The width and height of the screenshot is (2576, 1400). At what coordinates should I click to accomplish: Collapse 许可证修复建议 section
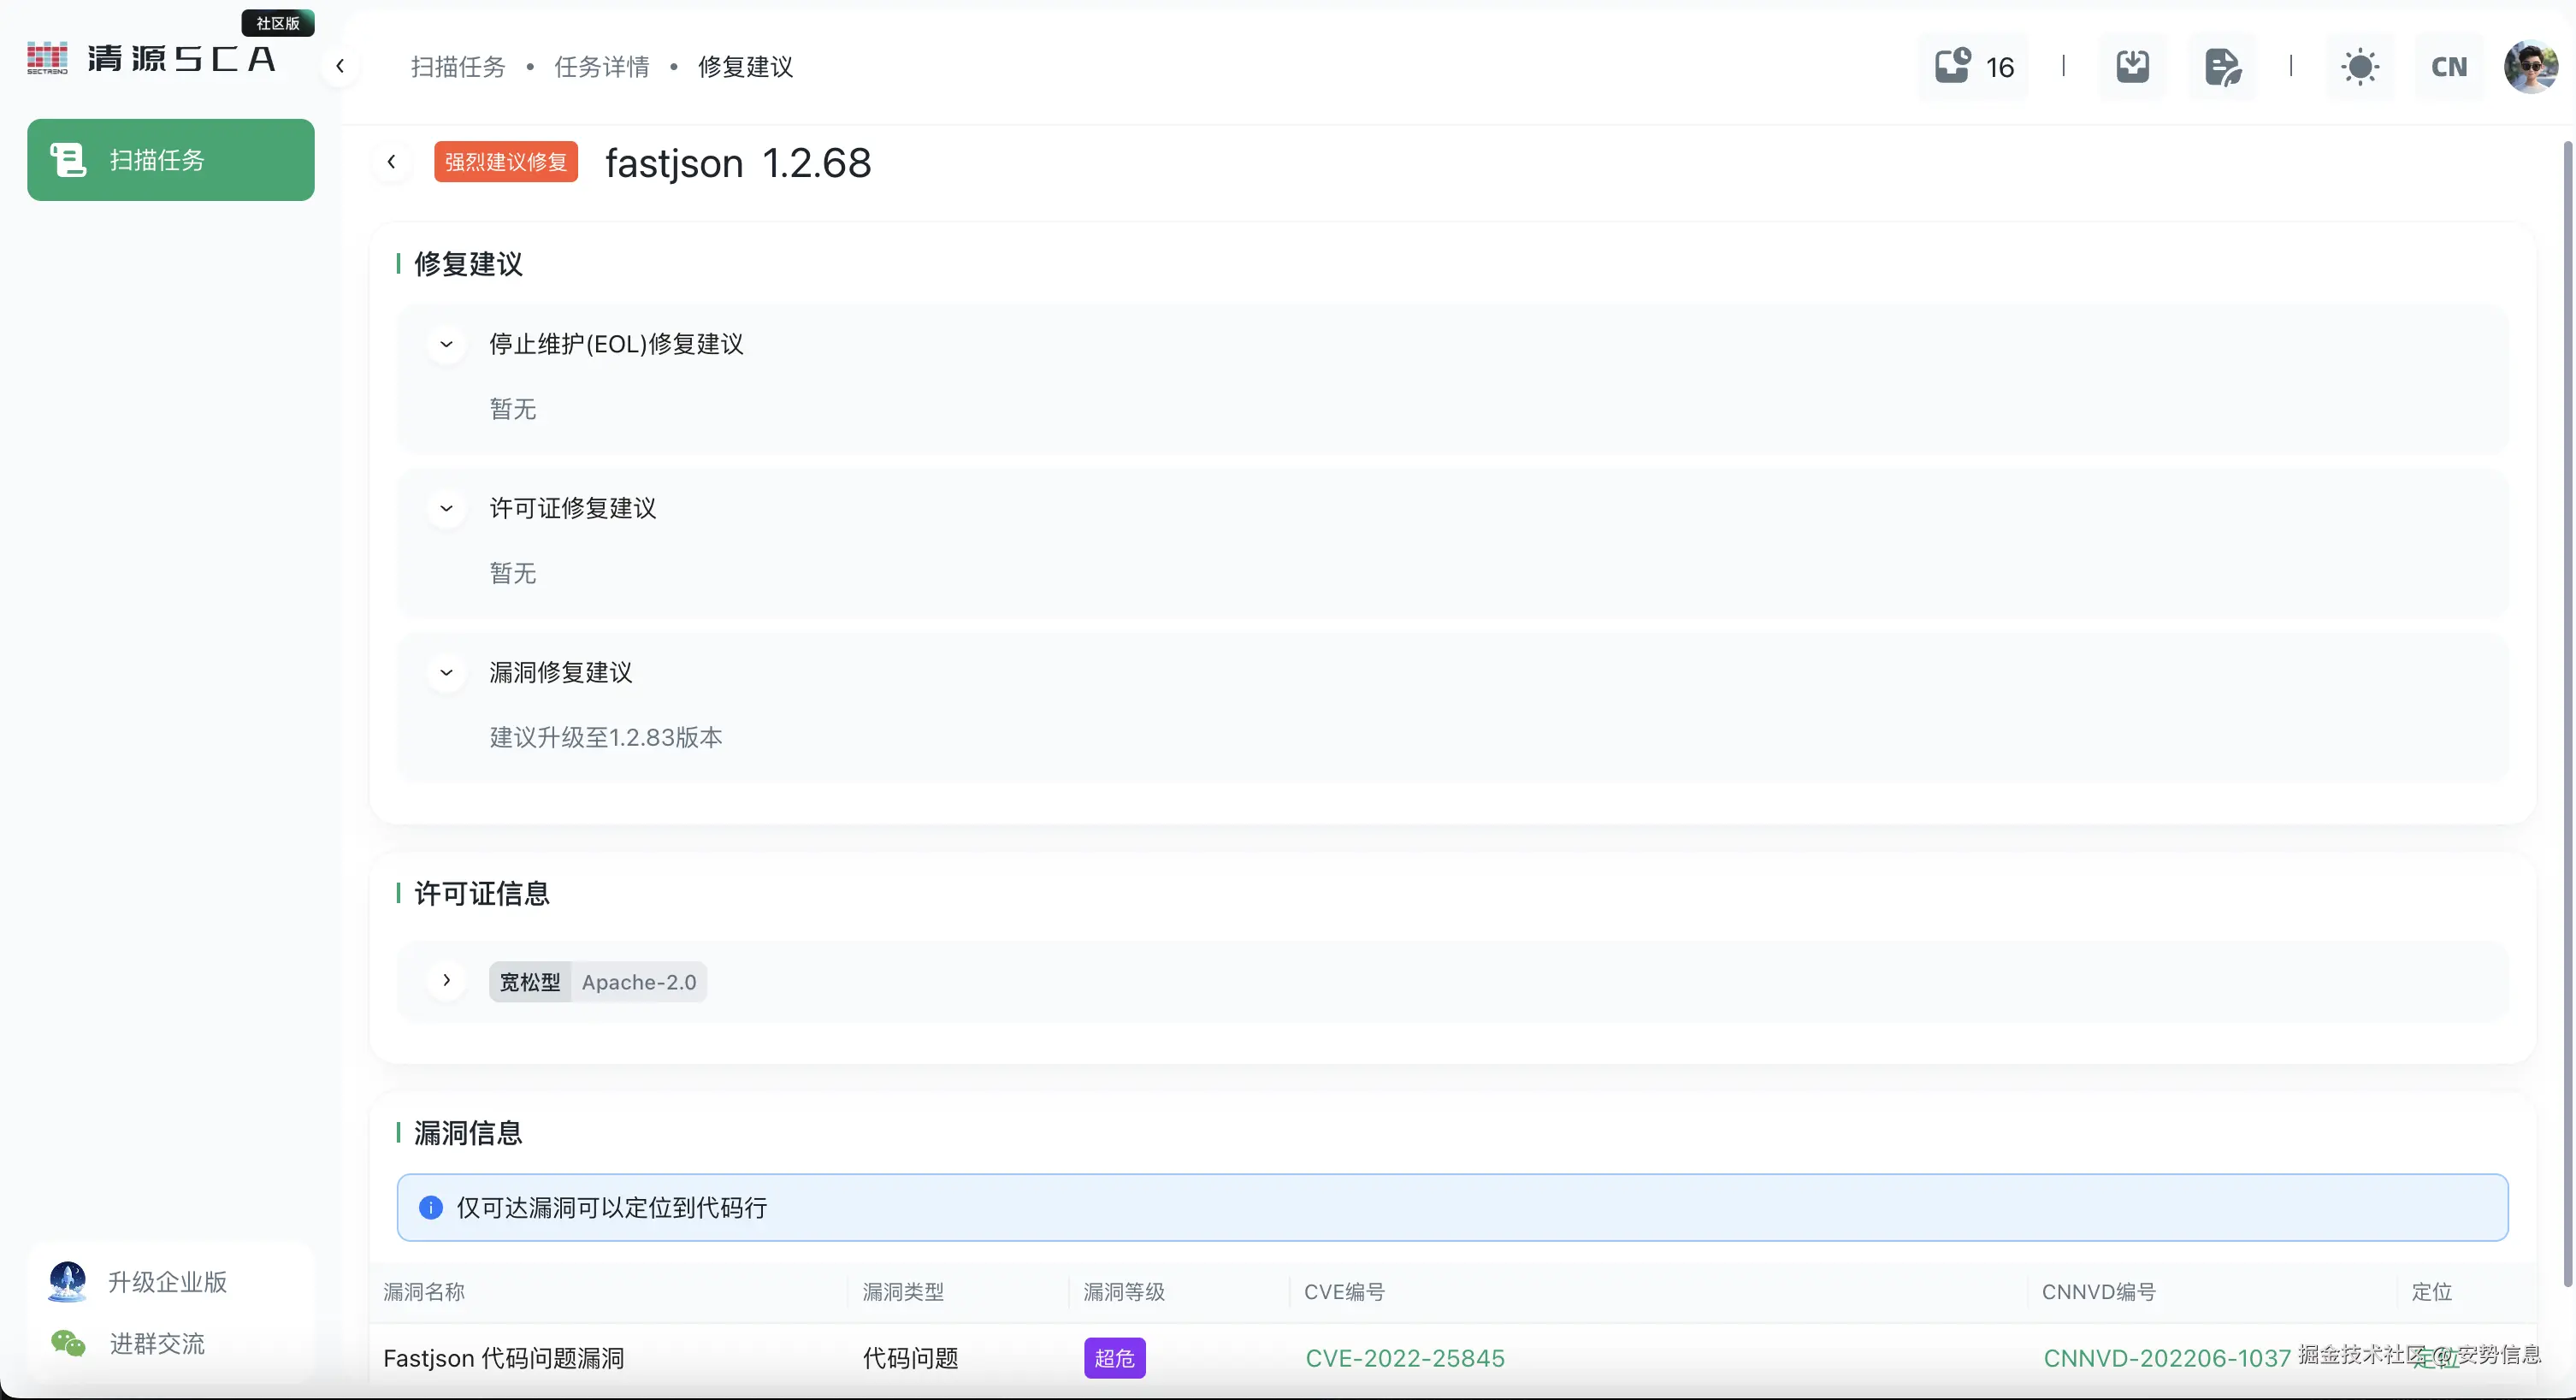tap(446, 508)
